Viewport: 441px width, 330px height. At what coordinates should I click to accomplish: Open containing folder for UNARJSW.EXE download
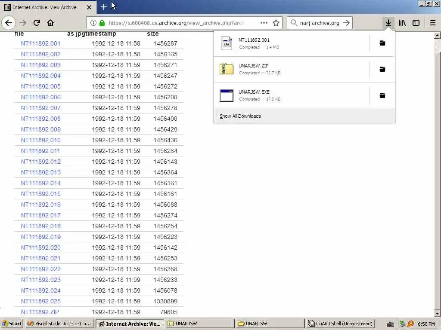click(382, 95)
